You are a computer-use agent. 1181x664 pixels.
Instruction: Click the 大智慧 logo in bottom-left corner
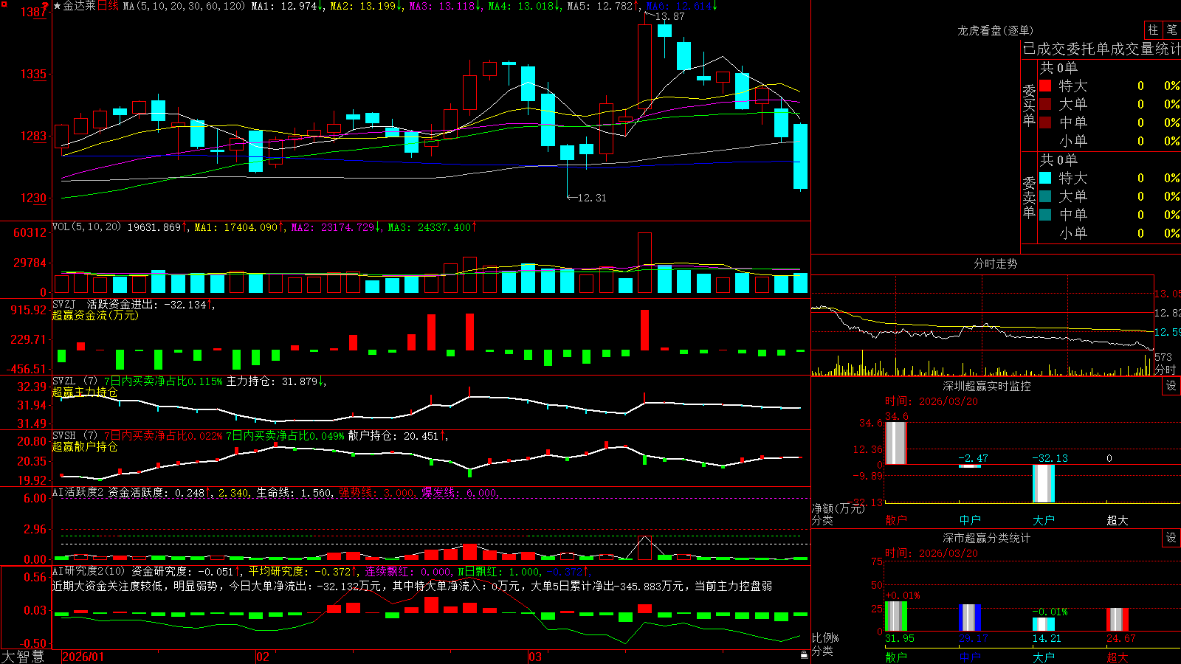[23, 656]
